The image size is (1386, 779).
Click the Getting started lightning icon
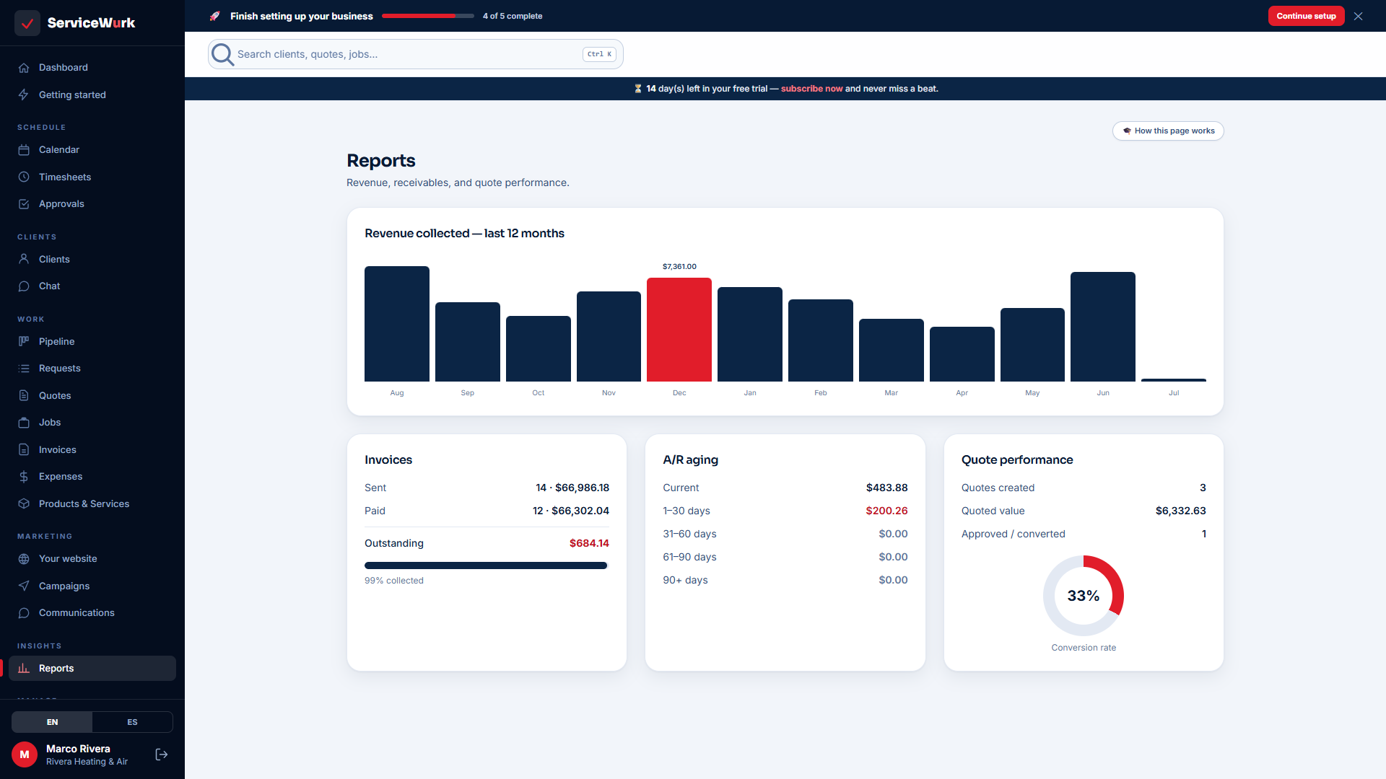[x=24, y=94]
